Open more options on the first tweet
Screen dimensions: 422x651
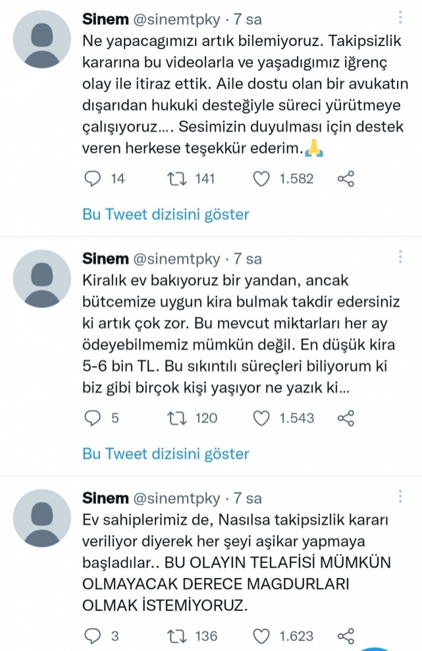pos(402,18)
